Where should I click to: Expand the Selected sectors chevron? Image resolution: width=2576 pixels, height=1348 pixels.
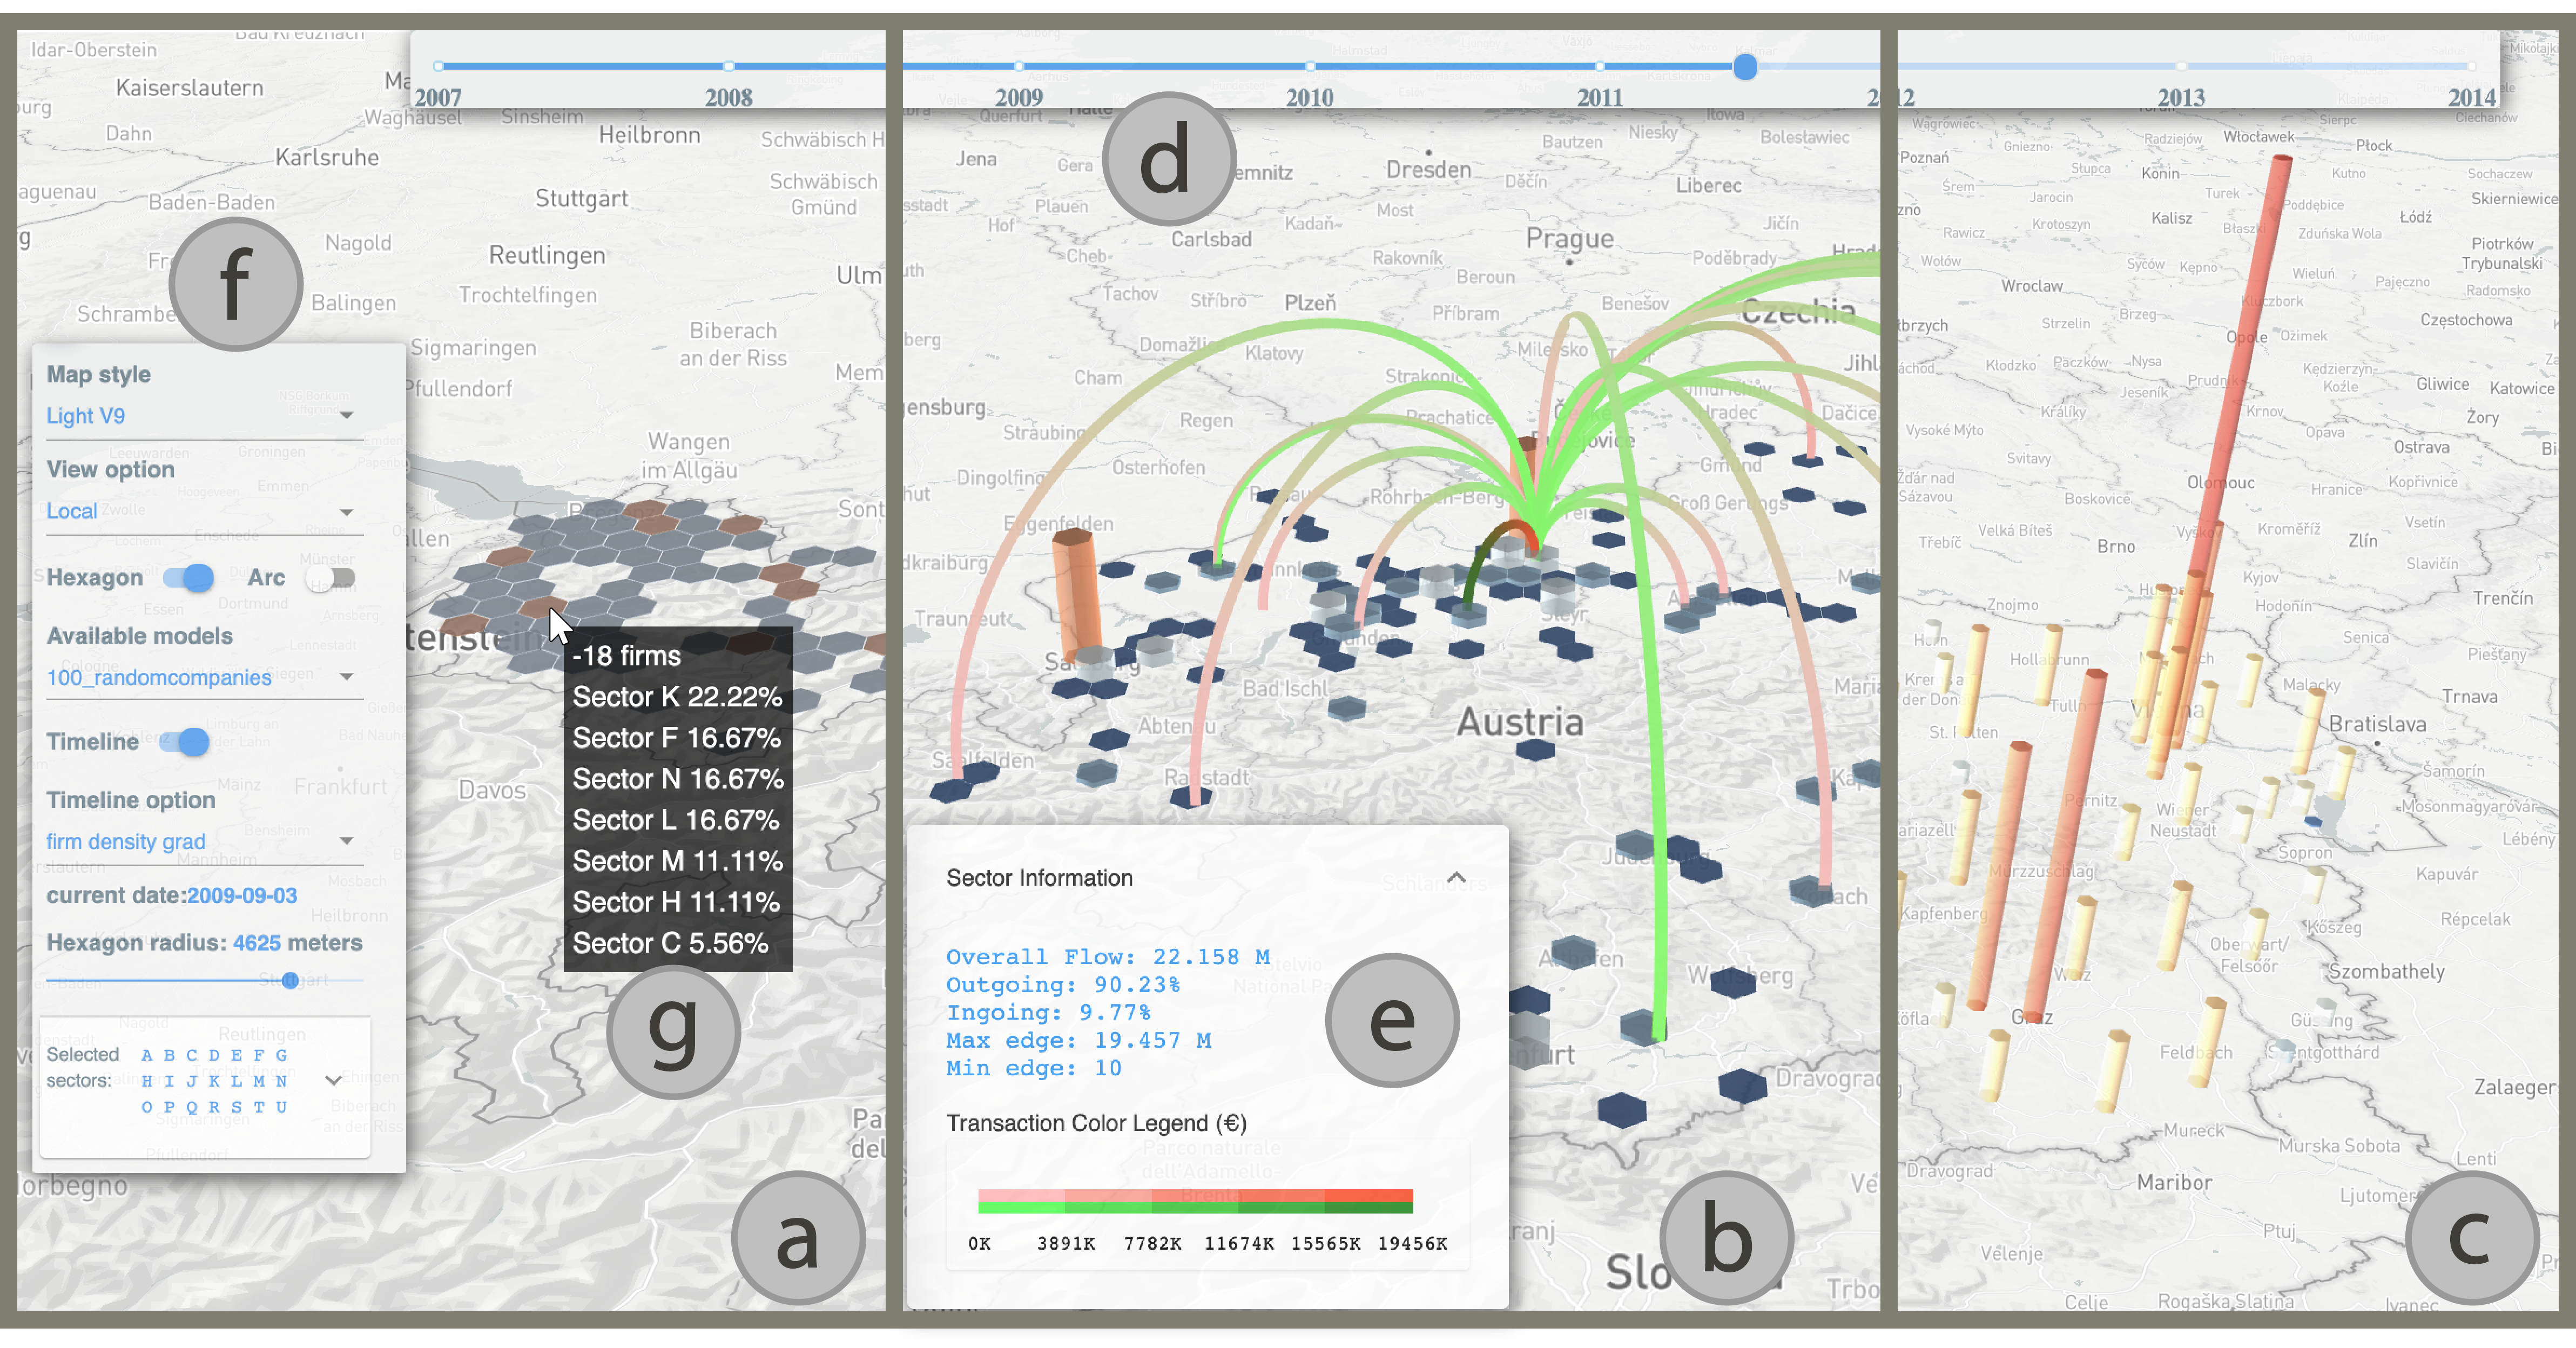coord(334,1080)
